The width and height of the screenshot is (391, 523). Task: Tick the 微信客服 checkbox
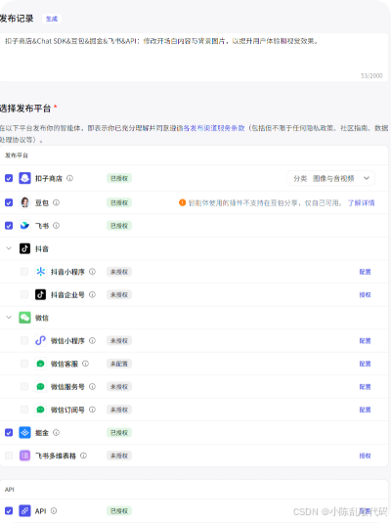24,364
